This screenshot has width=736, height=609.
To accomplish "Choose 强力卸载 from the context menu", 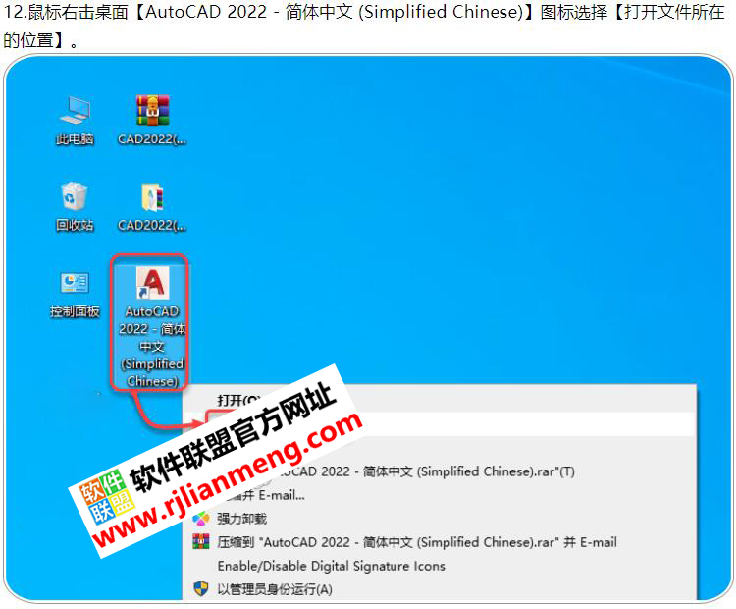I will tap(241, 519).
